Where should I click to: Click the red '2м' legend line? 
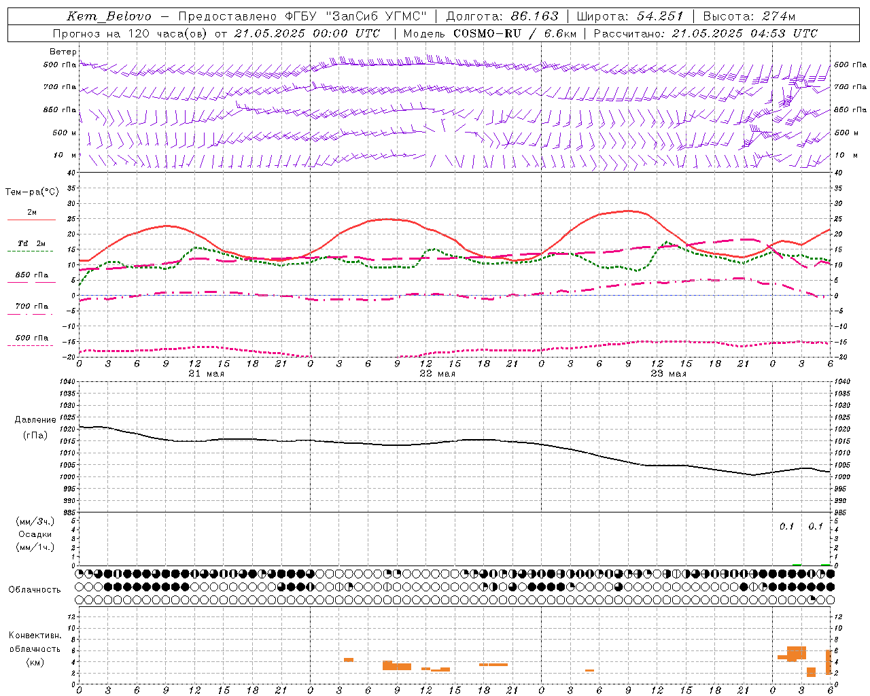click(31, 220)
